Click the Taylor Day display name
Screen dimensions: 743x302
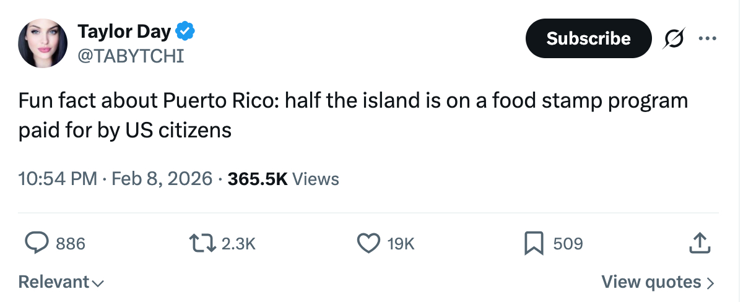[x=124, y=31]
